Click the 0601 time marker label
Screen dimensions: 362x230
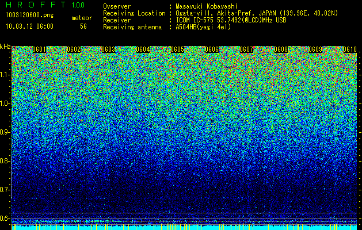pos(39,49)
